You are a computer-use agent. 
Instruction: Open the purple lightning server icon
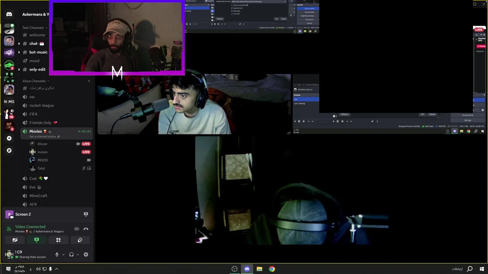pyautogui.click(x=9, y=53)
